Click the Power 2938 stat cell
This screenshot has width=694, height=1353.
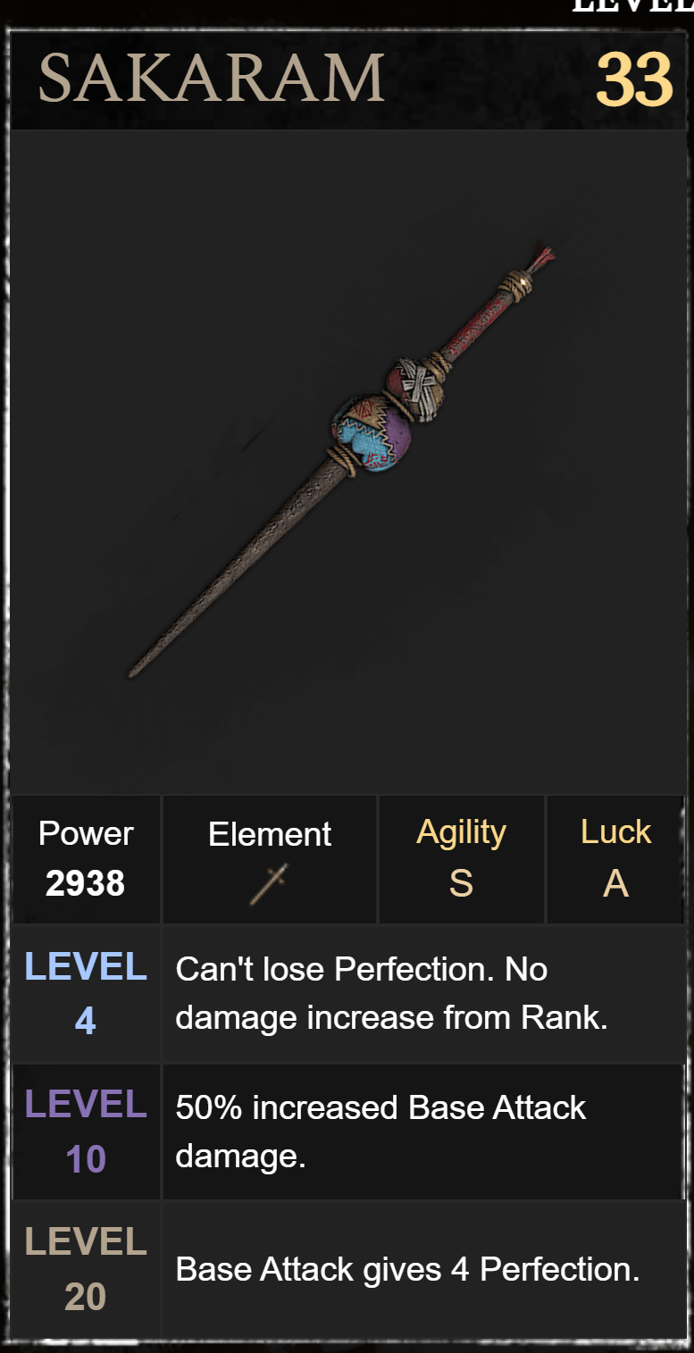[86, 859]
